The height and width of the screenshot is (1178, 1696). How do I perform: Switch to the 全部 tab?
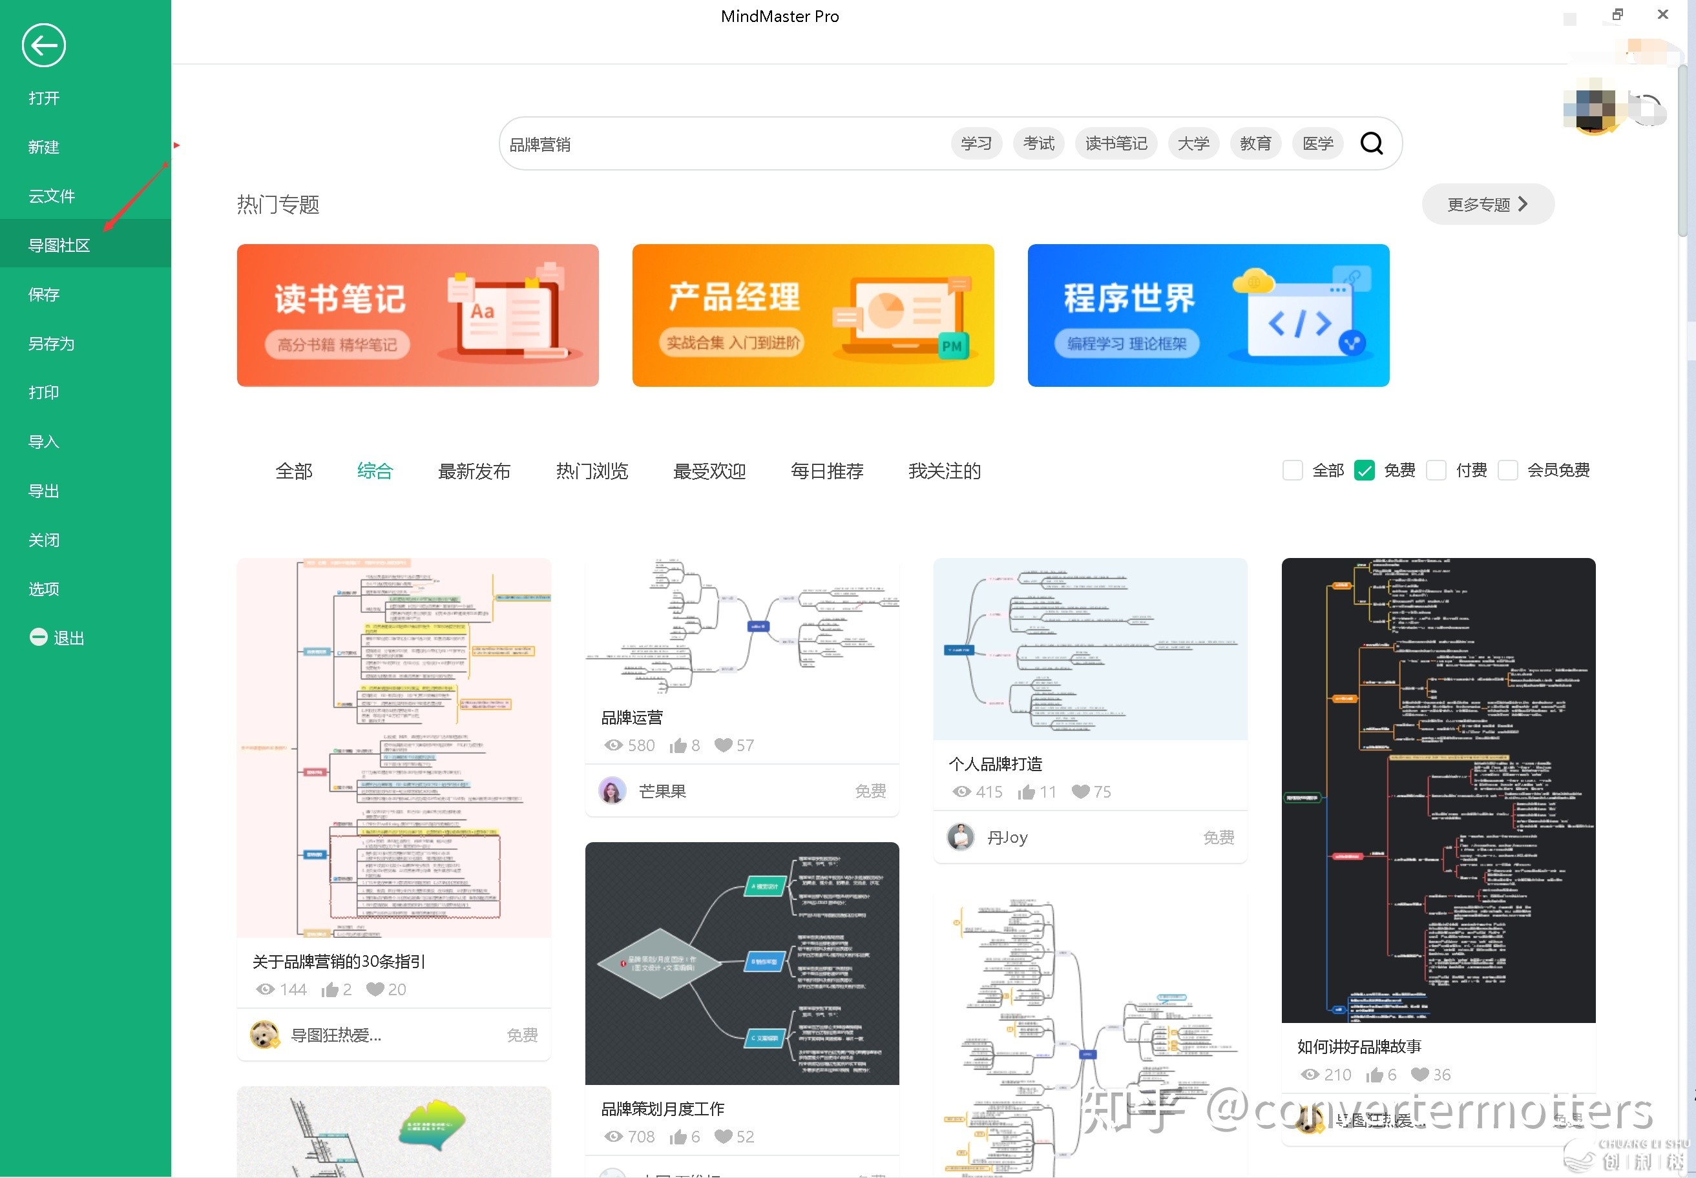(x=294, y=471)
